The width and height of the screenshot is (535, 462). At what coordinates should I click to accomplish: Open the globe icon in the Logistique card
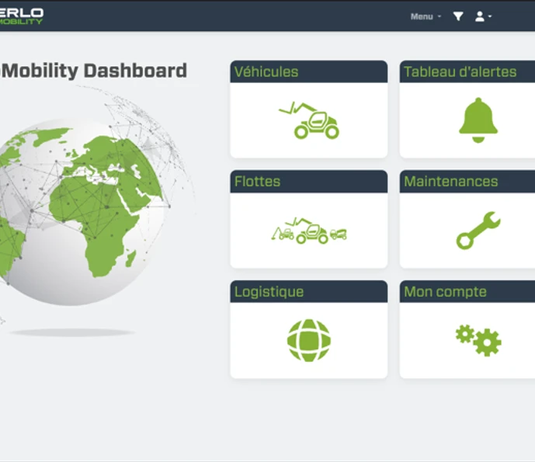pyautogui.click(x=309, y=340)
